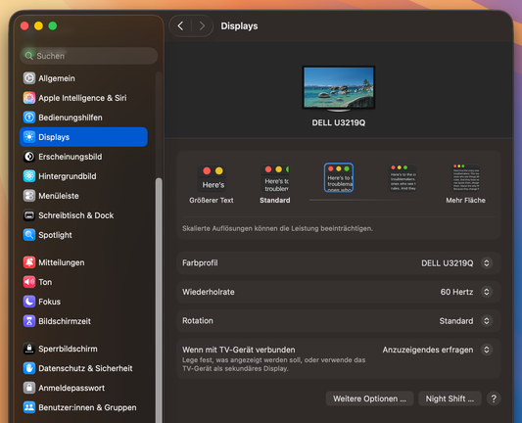Screen dimensions: 522x423
Task: Open the Allgemein settings pane
Action: coord(83,78)
